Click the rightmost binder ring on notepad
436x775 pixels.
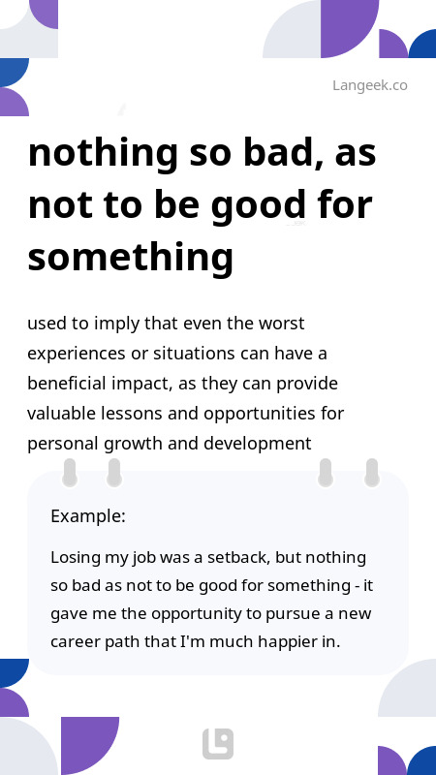(372, 473)
